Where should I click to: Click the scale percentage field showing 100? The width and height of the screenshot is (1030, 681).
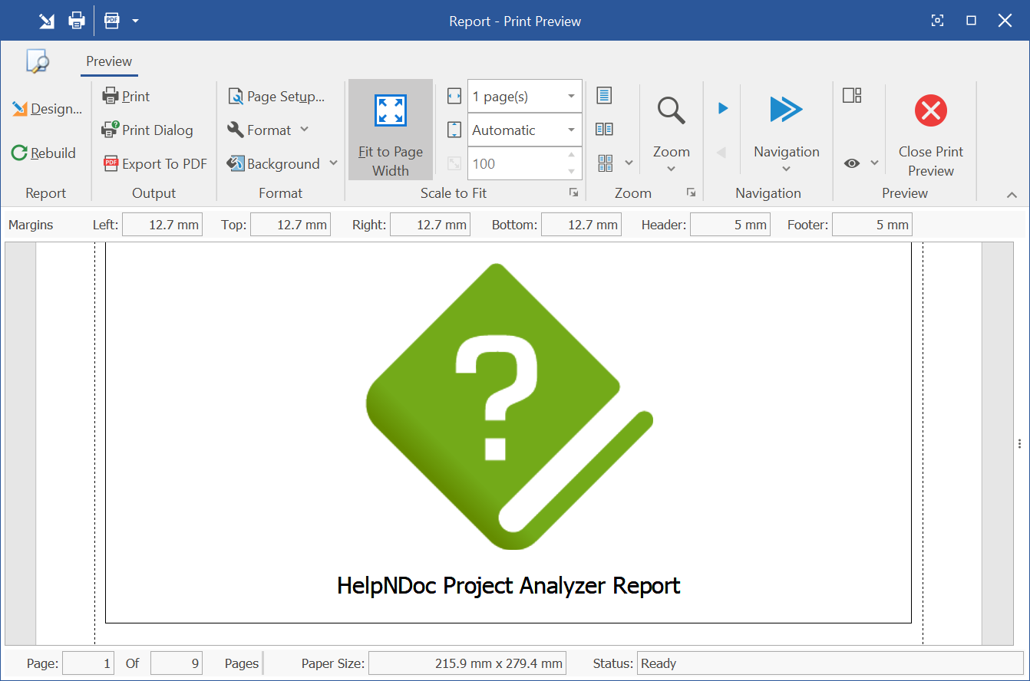point(524,163)
